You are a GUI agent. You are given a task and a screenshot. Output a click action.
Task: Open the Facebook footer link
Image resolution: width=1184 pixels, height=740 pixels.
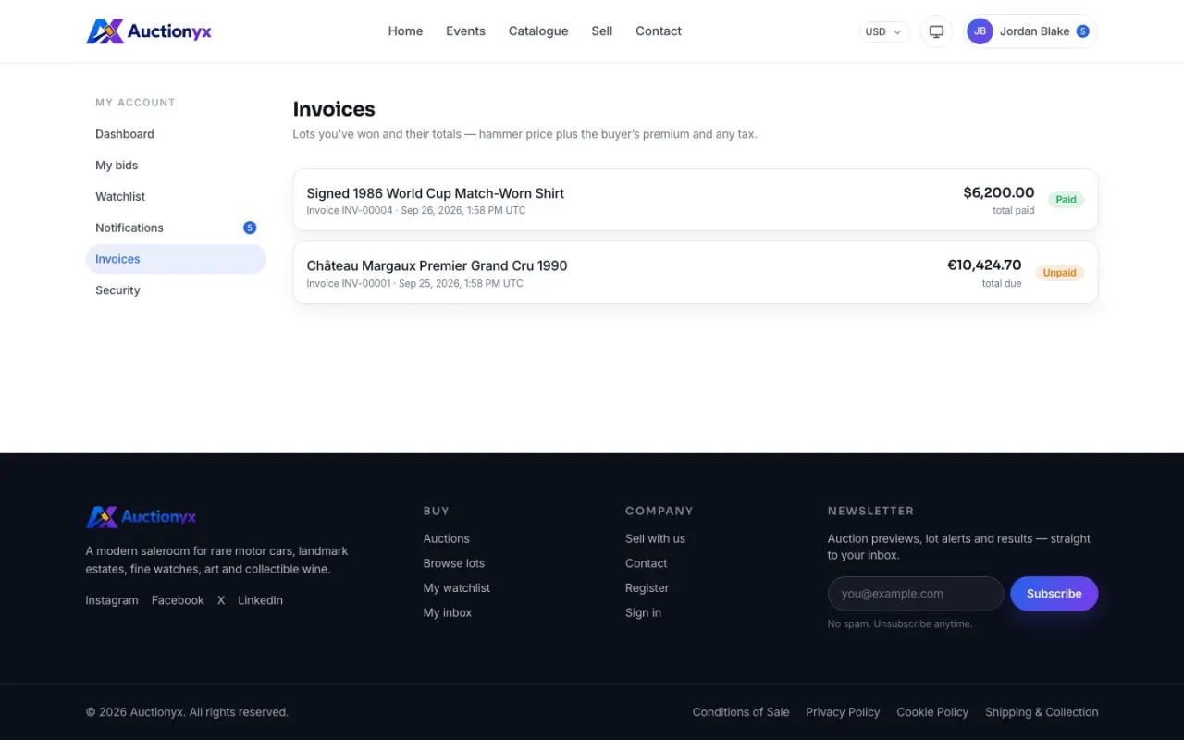pos(178,600)
